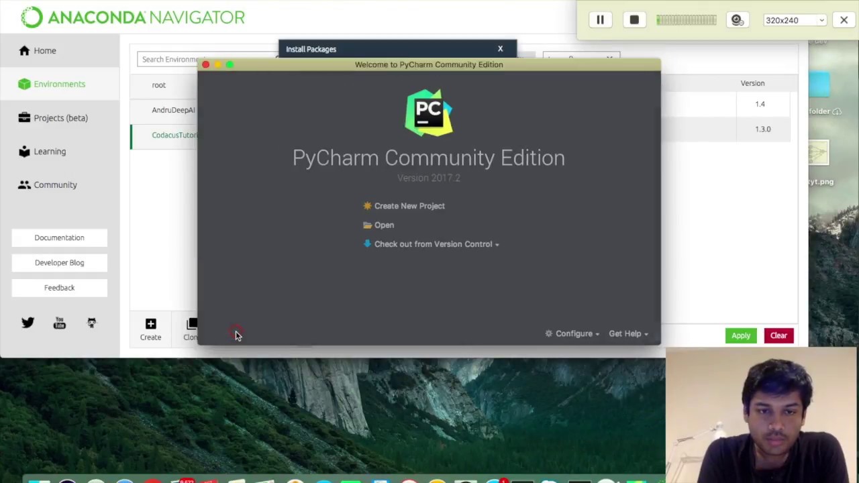Create New Project in PyCharm

404,206
